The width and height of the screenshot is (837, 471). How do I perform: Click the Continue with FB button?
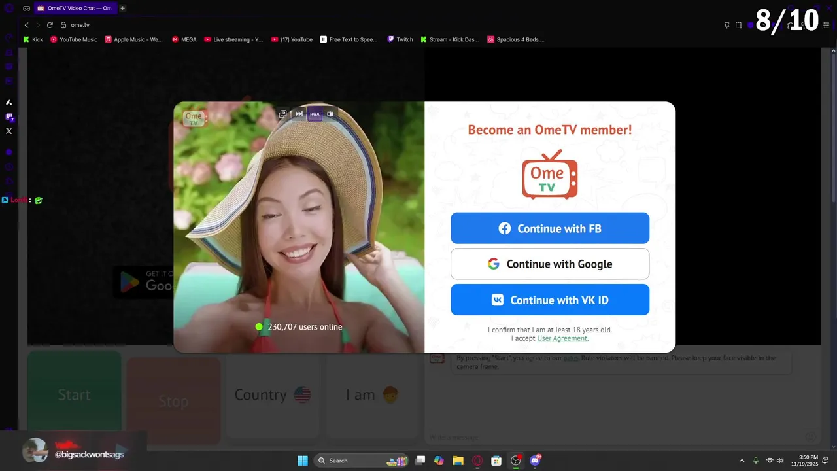(x=550, y=228)
